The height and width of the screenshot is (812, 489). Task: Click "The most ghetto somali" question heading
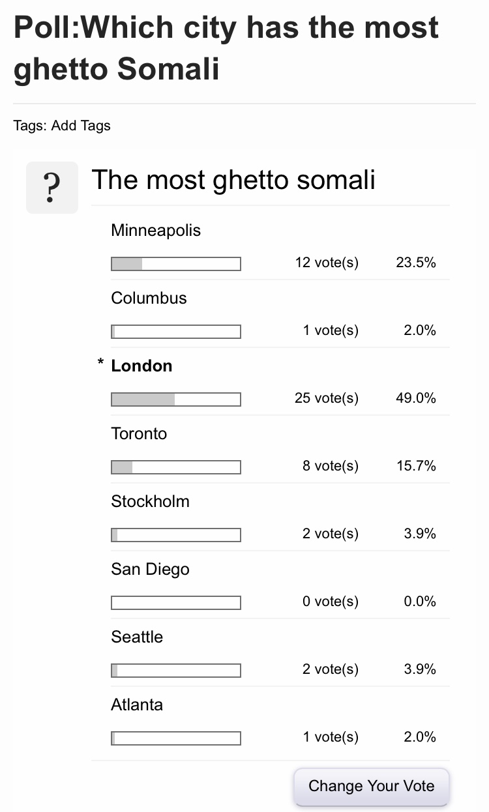point(233,180)
